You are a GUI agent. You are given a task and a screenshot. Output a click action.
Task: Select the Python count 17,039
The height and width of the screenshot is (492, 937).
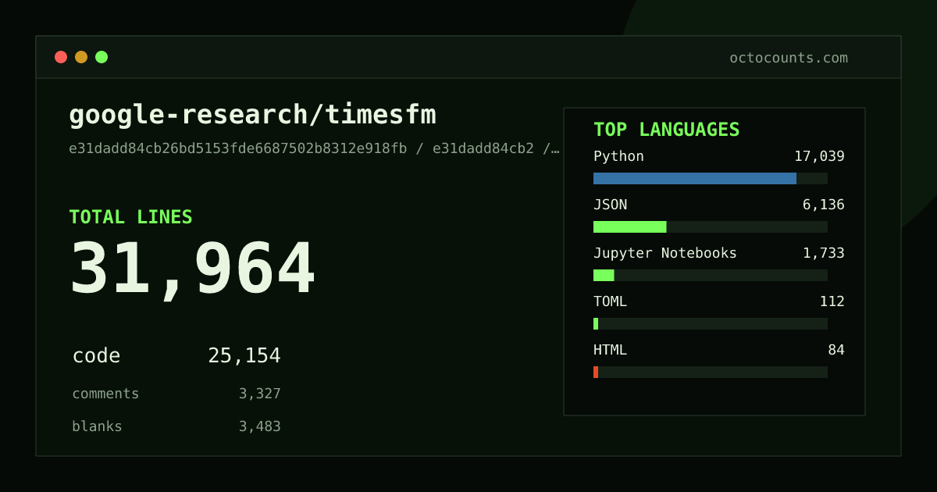pos(819,156)
